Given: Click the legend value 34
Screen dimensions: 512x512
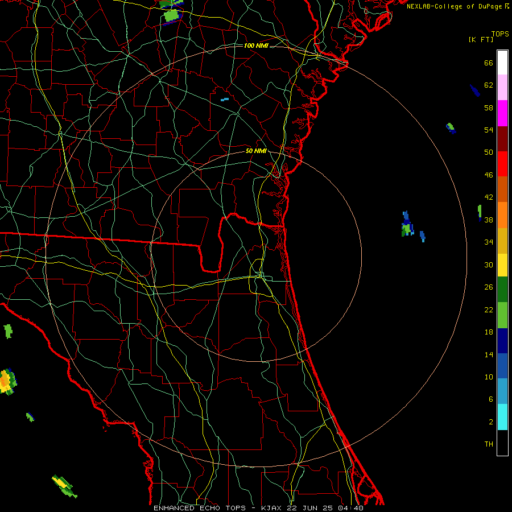Looking at the screenshot, I should pos(489,242).
